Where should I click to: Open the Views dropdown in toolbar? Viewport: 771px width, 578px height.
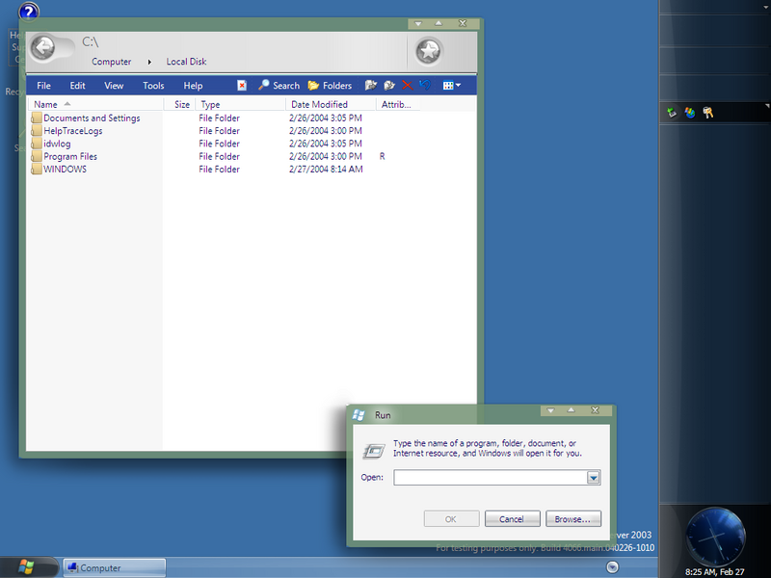pos(452,86)
